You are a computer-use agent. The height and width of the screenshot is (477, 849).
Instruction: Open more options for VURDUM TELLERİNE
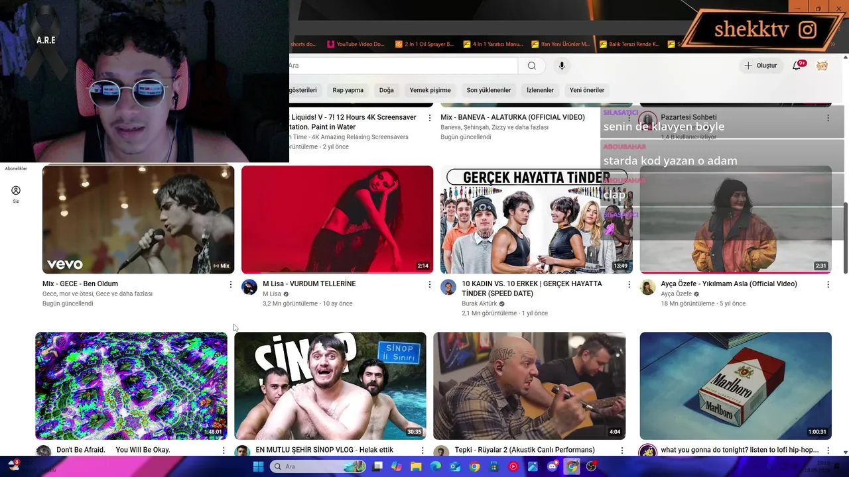pyautogui.click(x=430, y=284)
